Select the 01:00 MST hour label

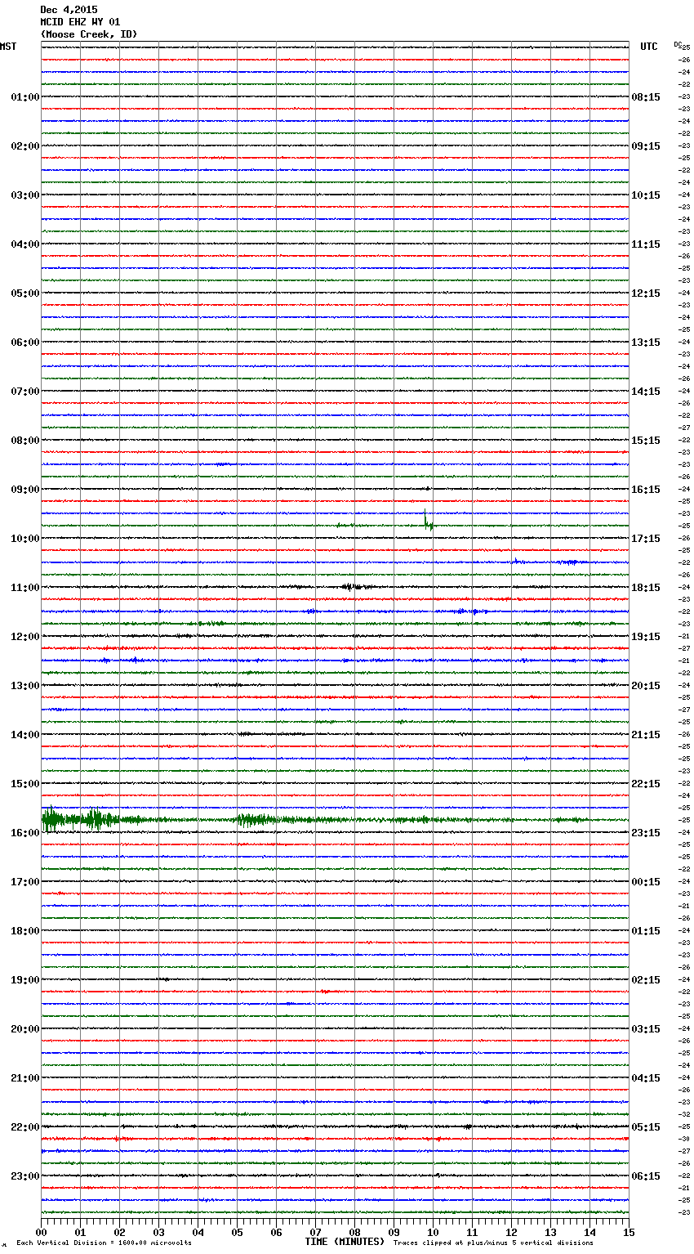[x=25, y=97]
